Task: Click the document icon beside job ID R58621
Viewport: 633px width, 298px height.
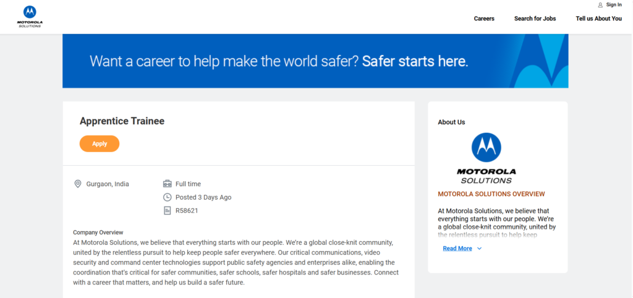Action: click(167, 211)
